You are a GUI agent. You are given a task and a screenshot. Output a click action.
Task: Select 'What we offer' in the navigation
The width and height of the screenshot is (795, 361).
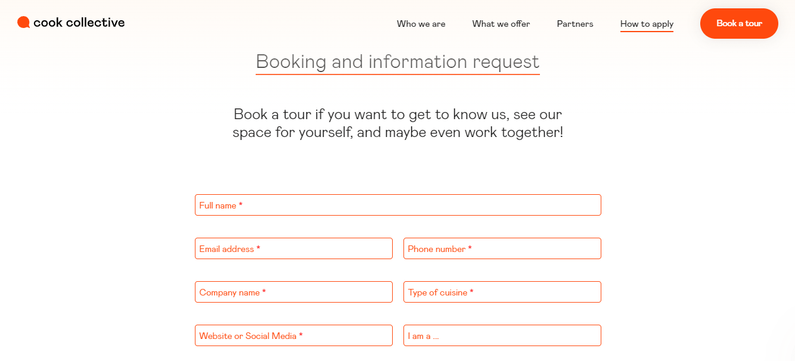point(501,24)
